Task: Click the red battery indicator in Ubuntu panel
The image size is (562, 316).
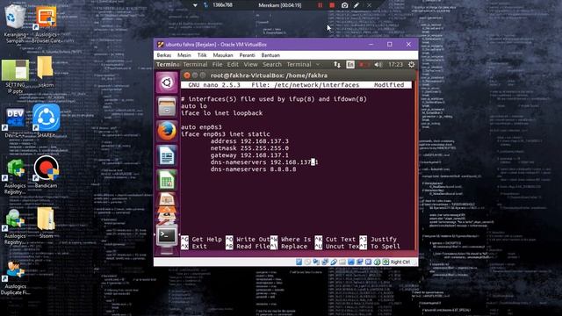Action: [364, 64]
